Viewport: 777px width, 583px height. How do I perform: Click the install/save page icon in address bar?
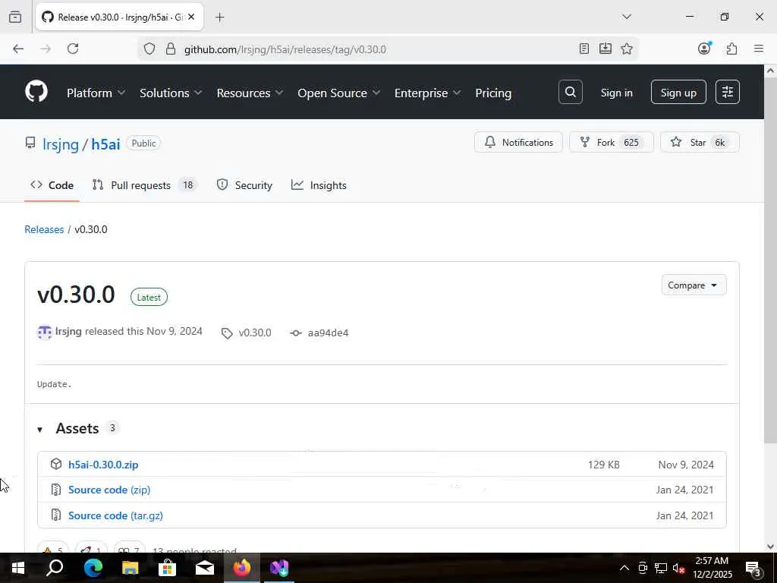(x=605, y=49)
